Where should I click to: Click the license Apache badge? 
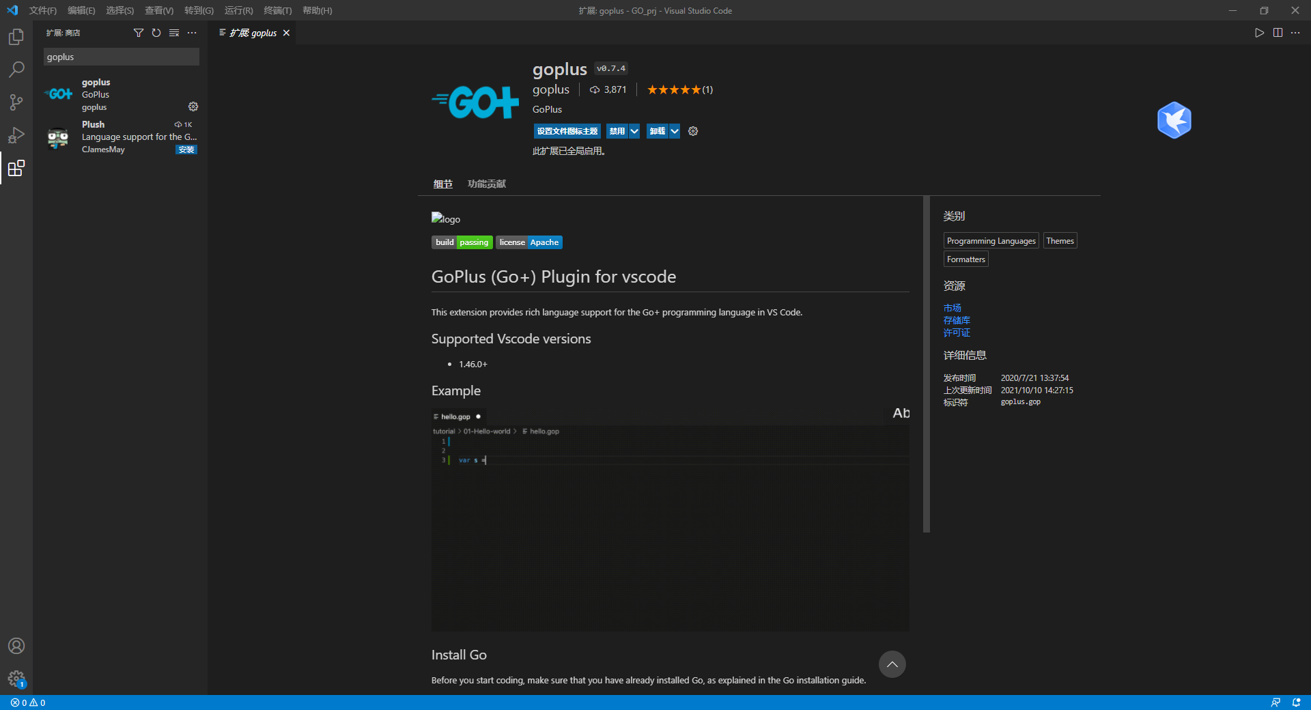(x=529, y=242)
